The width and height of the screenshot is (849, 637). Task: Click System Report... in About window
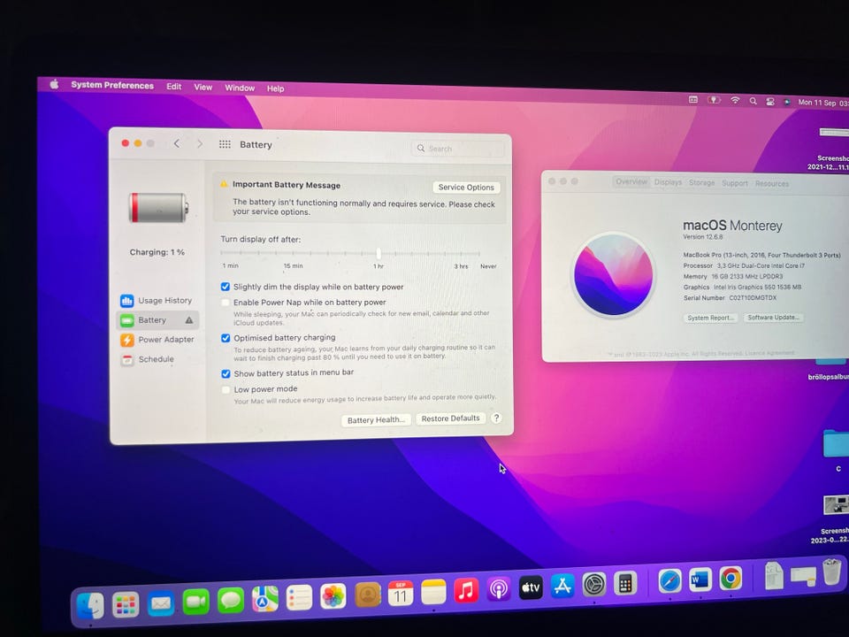pyautogui.click(x=710, y=318)
